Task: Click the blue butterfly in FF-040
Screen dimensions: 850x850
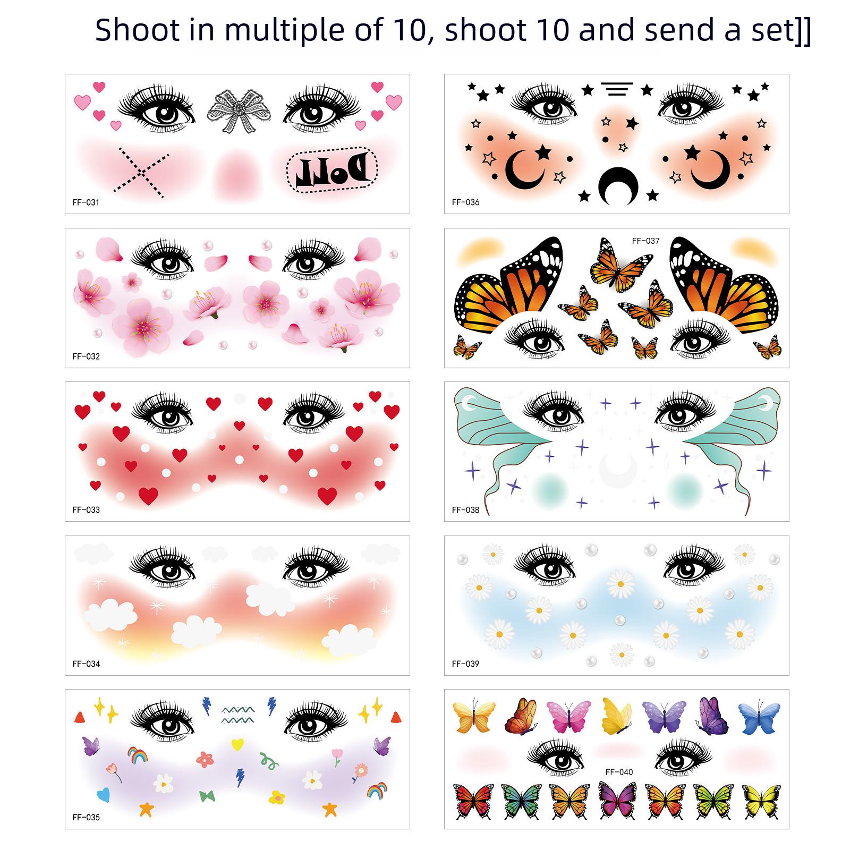Action: (x=760, y=717)
